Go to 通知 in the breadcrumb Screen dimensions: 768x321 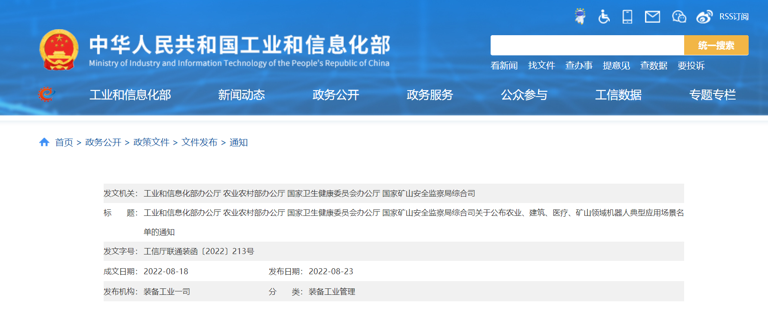point(239,142)
